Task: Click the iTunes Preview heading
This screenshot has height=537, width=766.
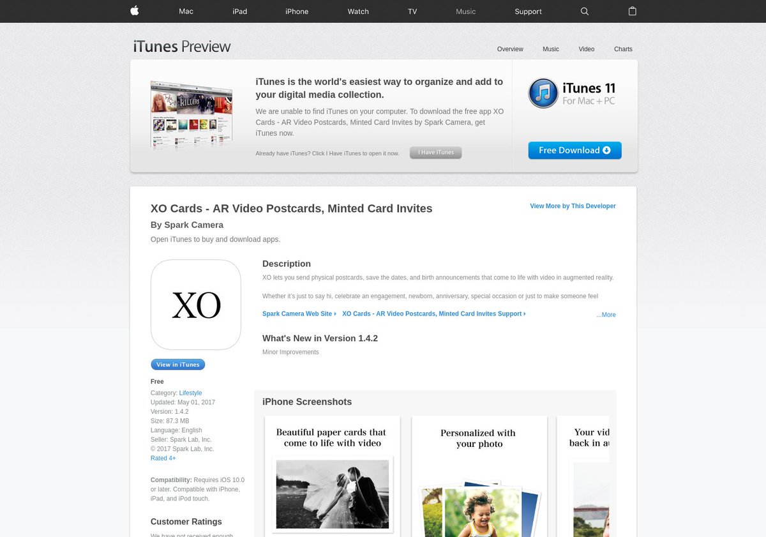Action: click(182, 47)
